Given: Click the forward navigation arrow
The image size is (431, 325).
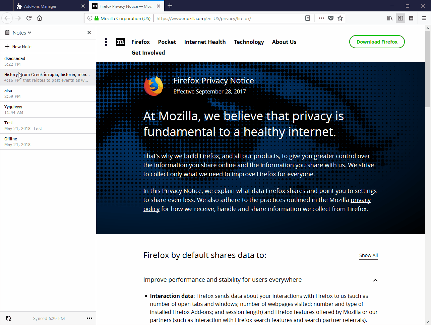Looking at the screenshot, I should click(x=18, y=18).
